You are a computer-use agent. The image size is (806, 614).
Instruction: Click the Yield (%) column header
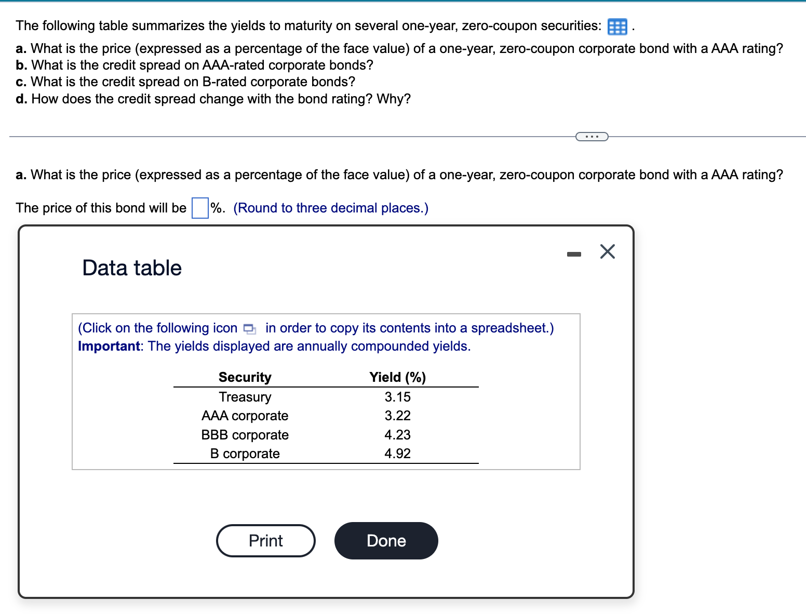click(397, 377)
